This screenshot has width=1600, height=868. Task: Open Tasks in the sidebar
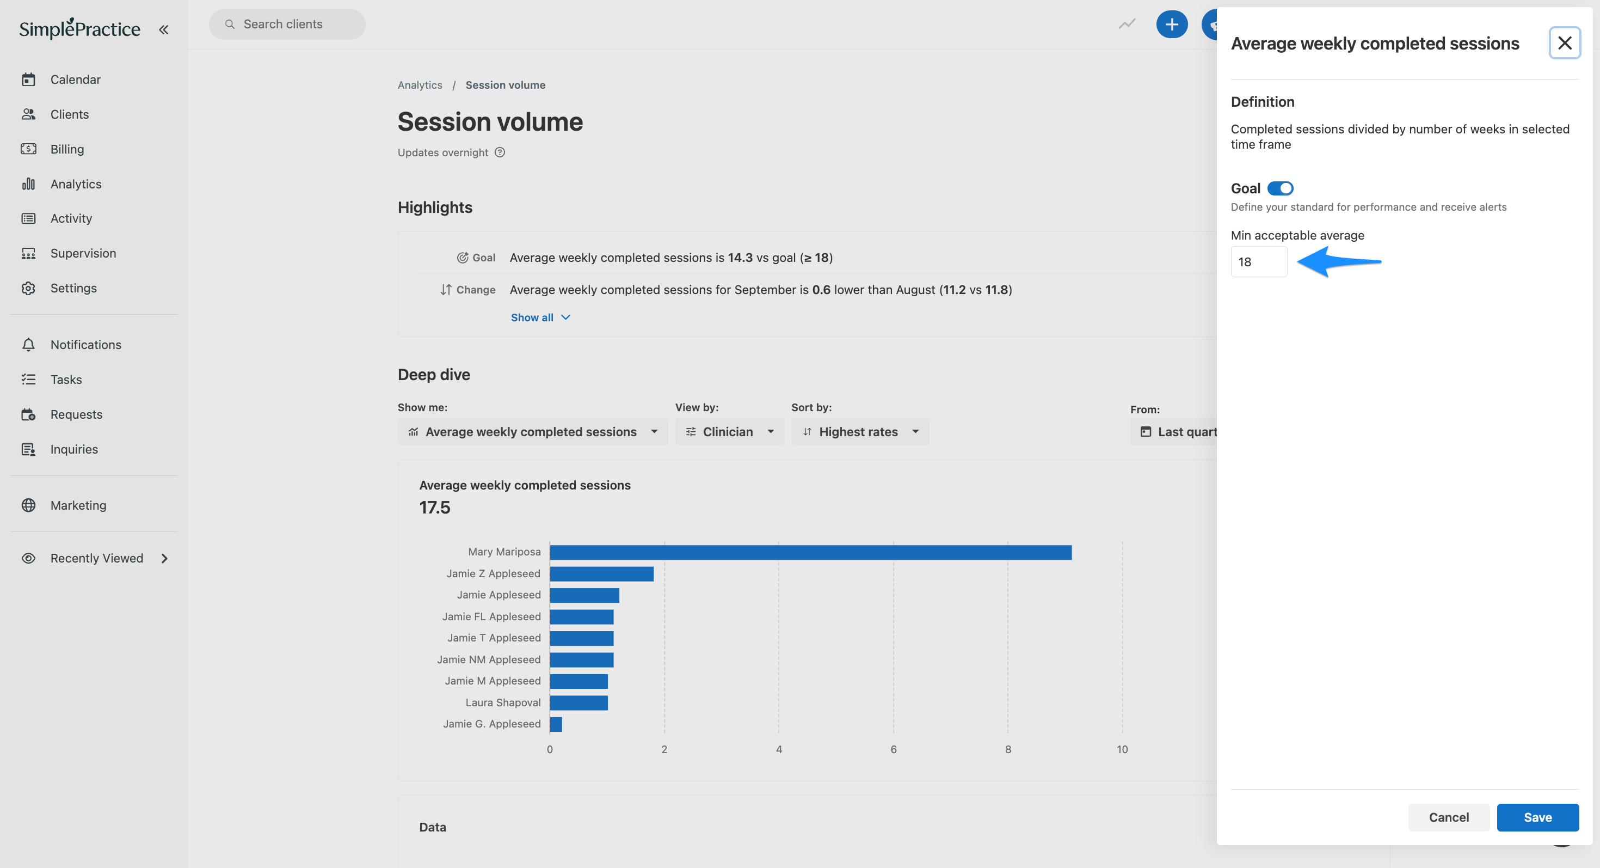pyautogui.click(x=66, y=379)
